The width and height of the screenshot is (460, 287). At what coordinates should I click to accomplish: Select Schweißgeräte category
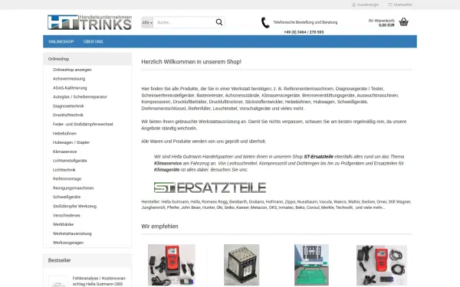(67, 197)
